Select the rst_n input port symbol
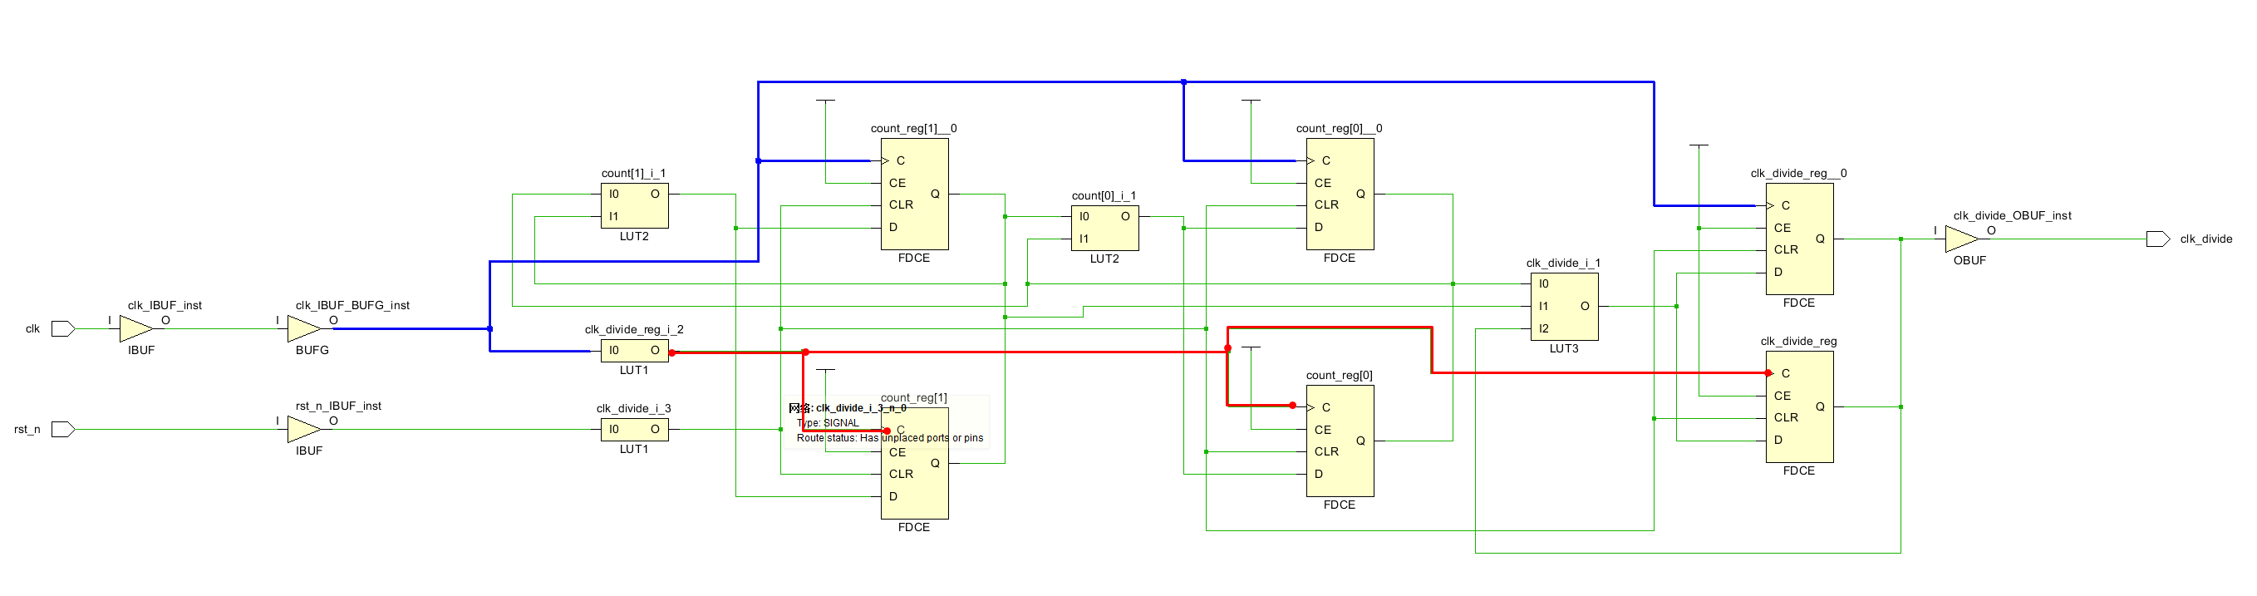The height and width of the screenshot is (596, 2257). point(63,430)
